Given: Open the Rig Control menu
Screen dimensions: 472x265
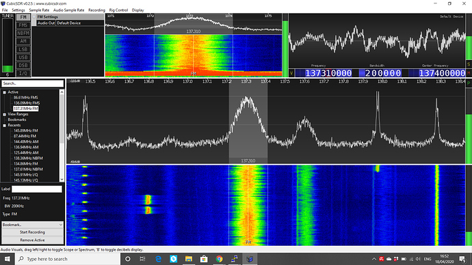Looking at the screenshot, I should tap(118, 10).
